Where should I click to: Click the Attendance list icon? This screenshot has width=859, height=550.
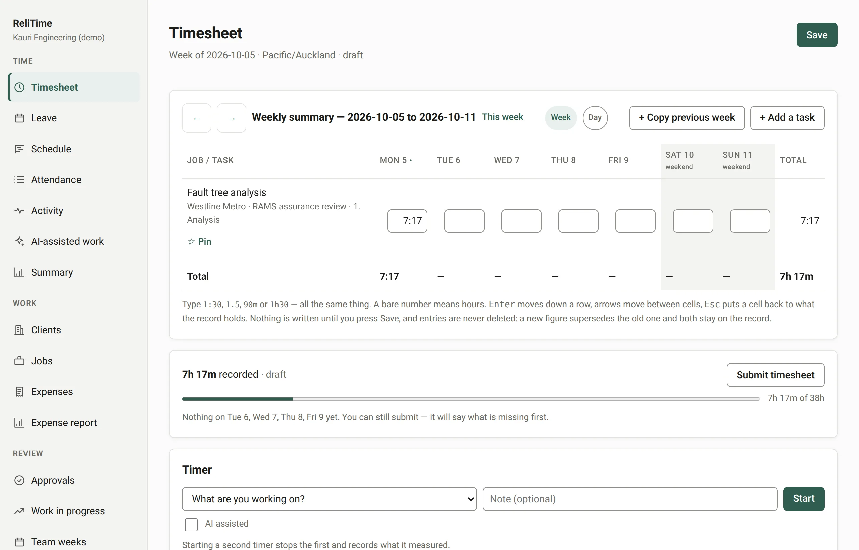(19, 180)
